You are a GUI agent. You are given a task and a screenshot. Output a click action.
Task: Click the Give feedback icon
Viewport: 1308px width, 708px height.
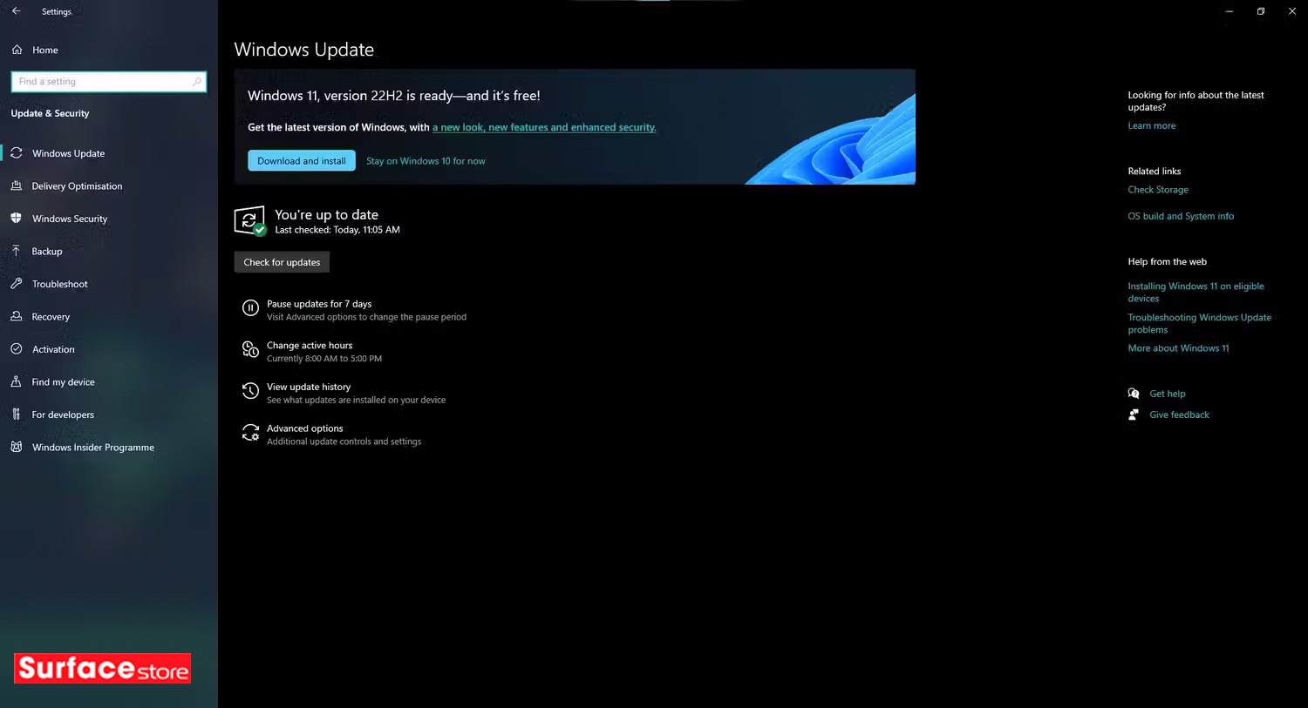(x=1133, y=415)
